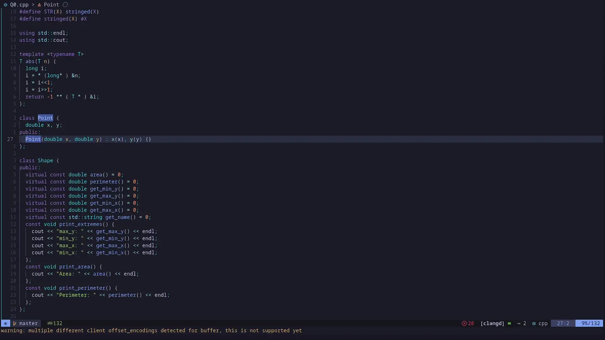Image resolution: width=605 pixels, height=340 pixels.
Task: Click the #define stringed(X) #X line
Action: point(53,19)
